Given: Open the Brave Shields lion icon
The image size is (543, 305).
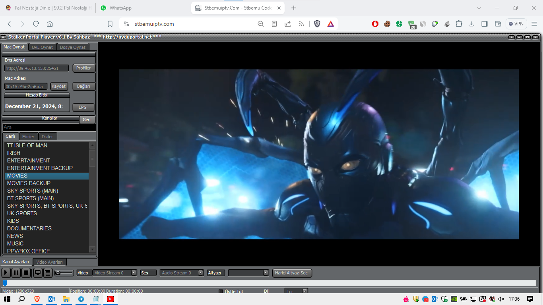Looking at the screenshot, I should click(317, 24).
